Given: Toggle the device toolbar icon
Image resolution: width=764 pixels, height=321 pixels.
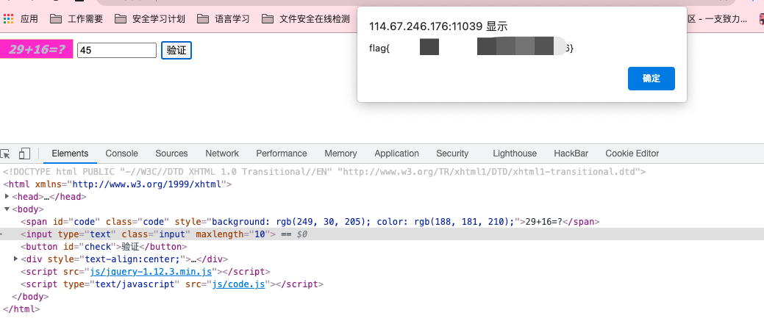Looking at the screenshot, I should pos(24,154).
